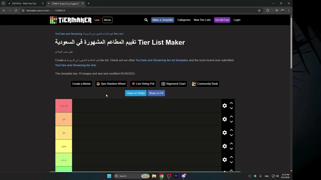Open the Login link
This screenshot has width=321, height=180.
[x=237, y=20]
